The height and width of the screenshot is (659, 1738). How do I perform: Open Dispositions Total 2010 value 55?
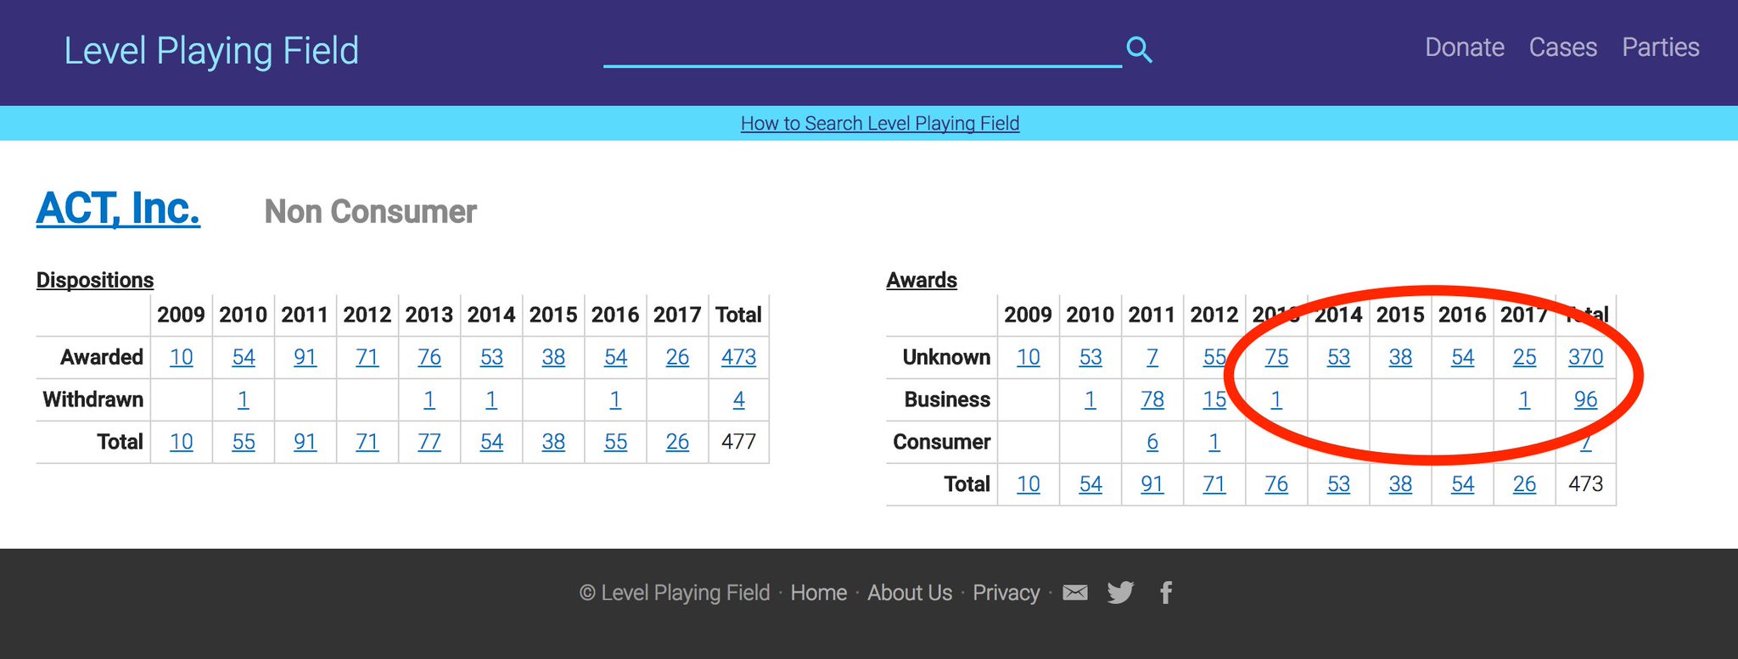244,442
